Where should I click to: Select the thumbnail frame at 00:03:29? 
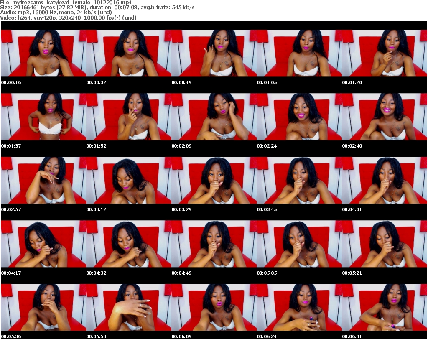coord(214,180)
